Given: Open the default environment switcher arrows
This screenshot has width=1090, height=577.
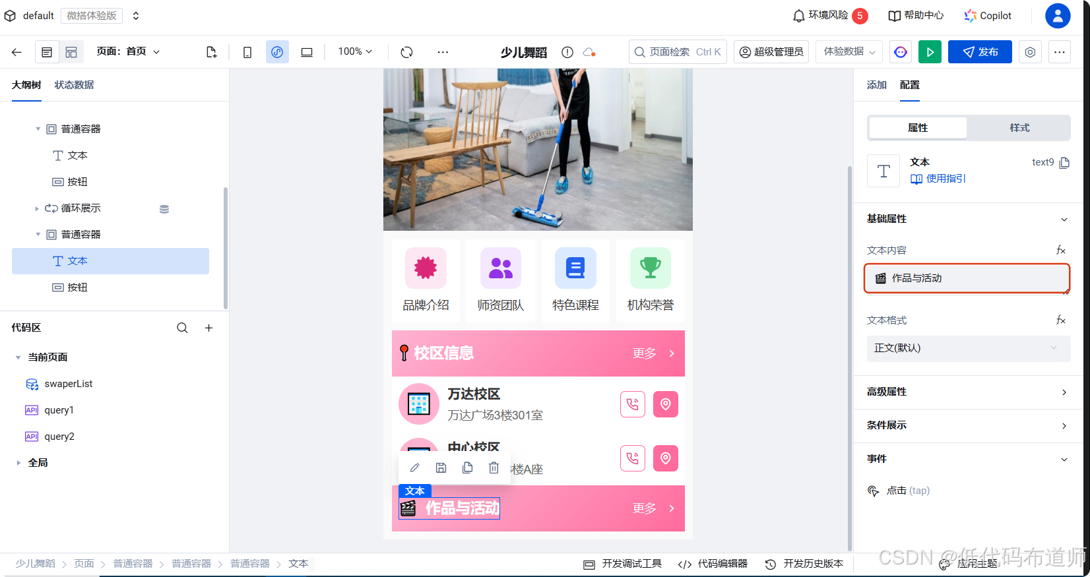Looking at the screenshot, I should click(x=136, y=16).
